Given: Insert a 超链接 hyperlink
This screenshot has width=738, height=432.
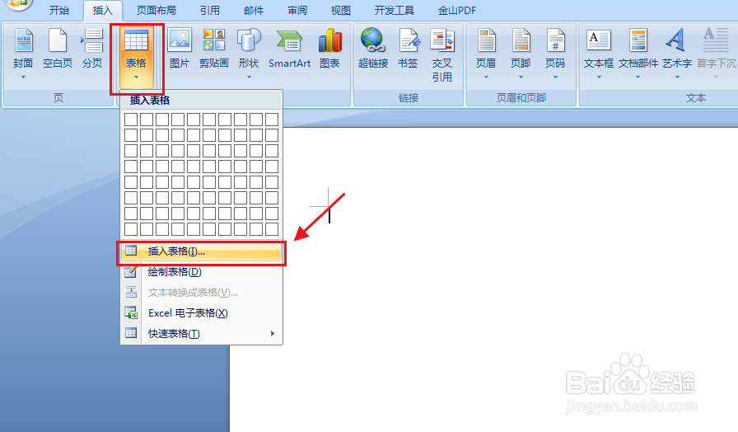Looking at the screenshot, I should click(373, 49).
